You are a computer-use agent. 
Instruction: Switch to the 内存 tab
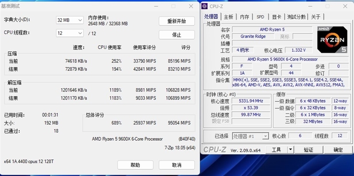245,17
